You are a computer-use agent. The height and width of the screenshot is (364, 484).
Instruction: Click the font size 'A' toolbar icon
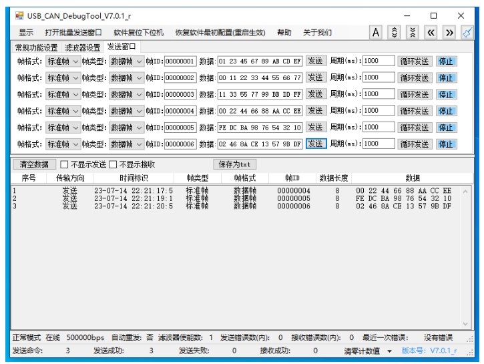pos(376,33)
